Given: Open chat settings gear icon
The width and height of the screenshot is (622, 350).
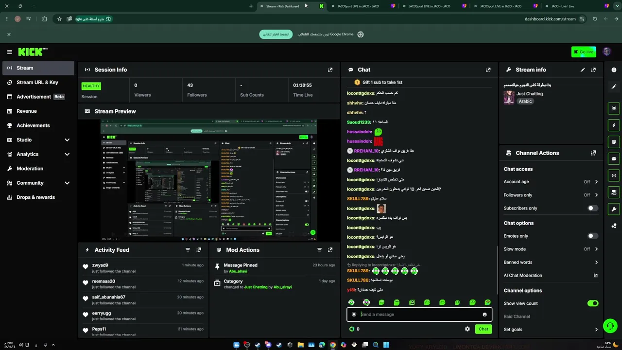Looking at the screenshot, I should click(467, 329).
